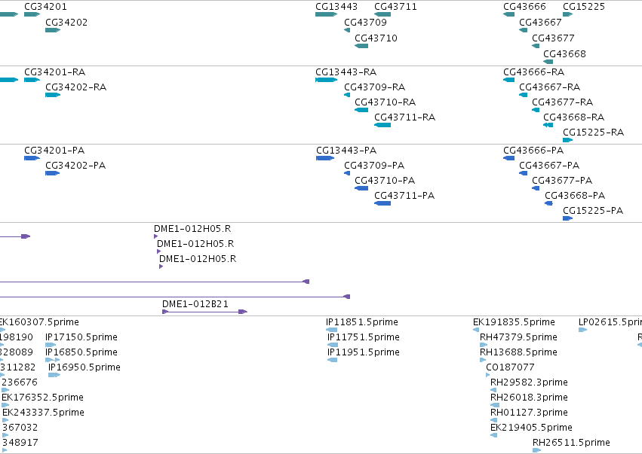This screenshot has height=454, width=642.
Task: Select transcript label CG15225-RA
Action: (x=593, y=133)
